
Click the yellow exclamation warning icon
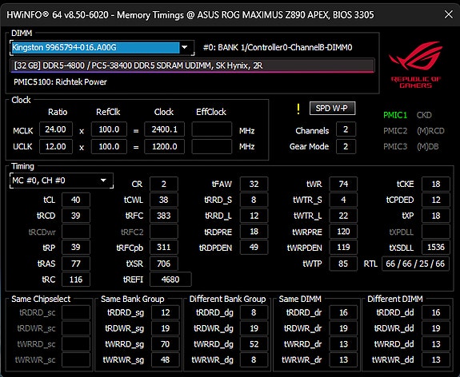(x=298, y=109)
